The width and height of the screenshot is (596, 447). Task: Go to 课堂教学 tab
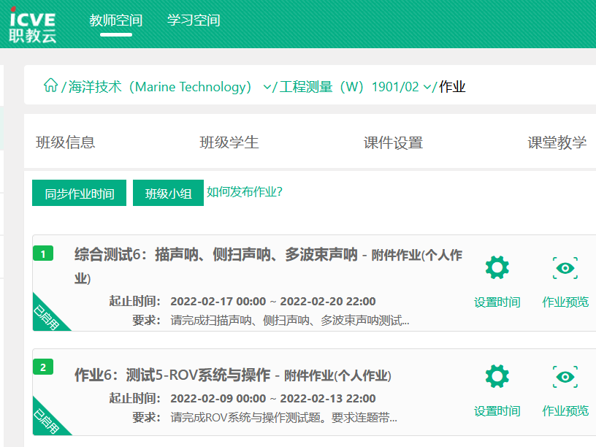(x=557, y=142)
